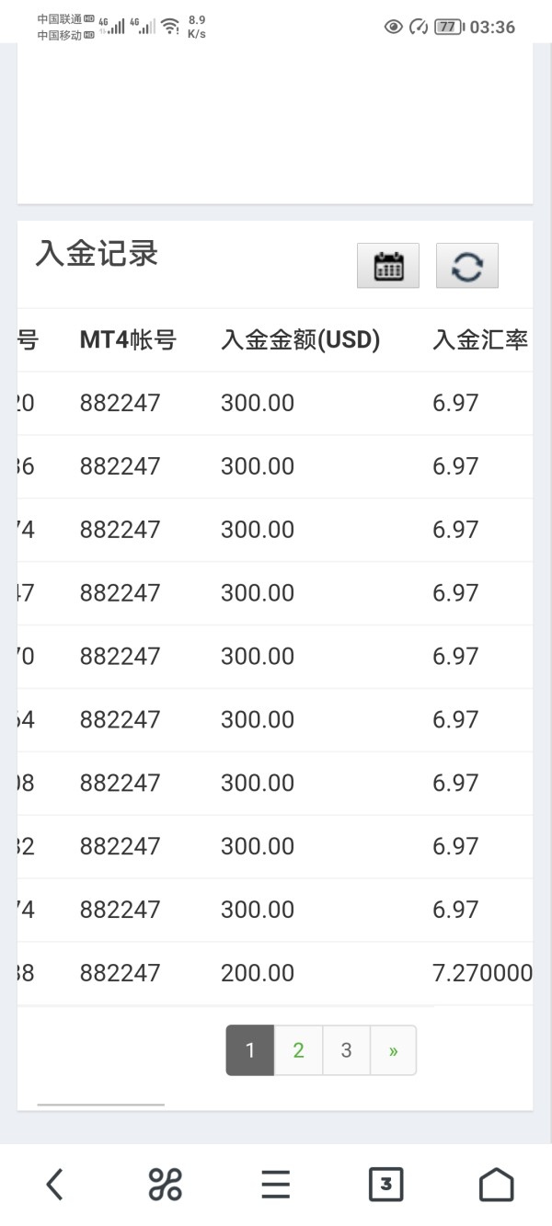This screenshot has height=1226, width=552.
Task: Tap the battery indicator in status bar
Action: 448,27
